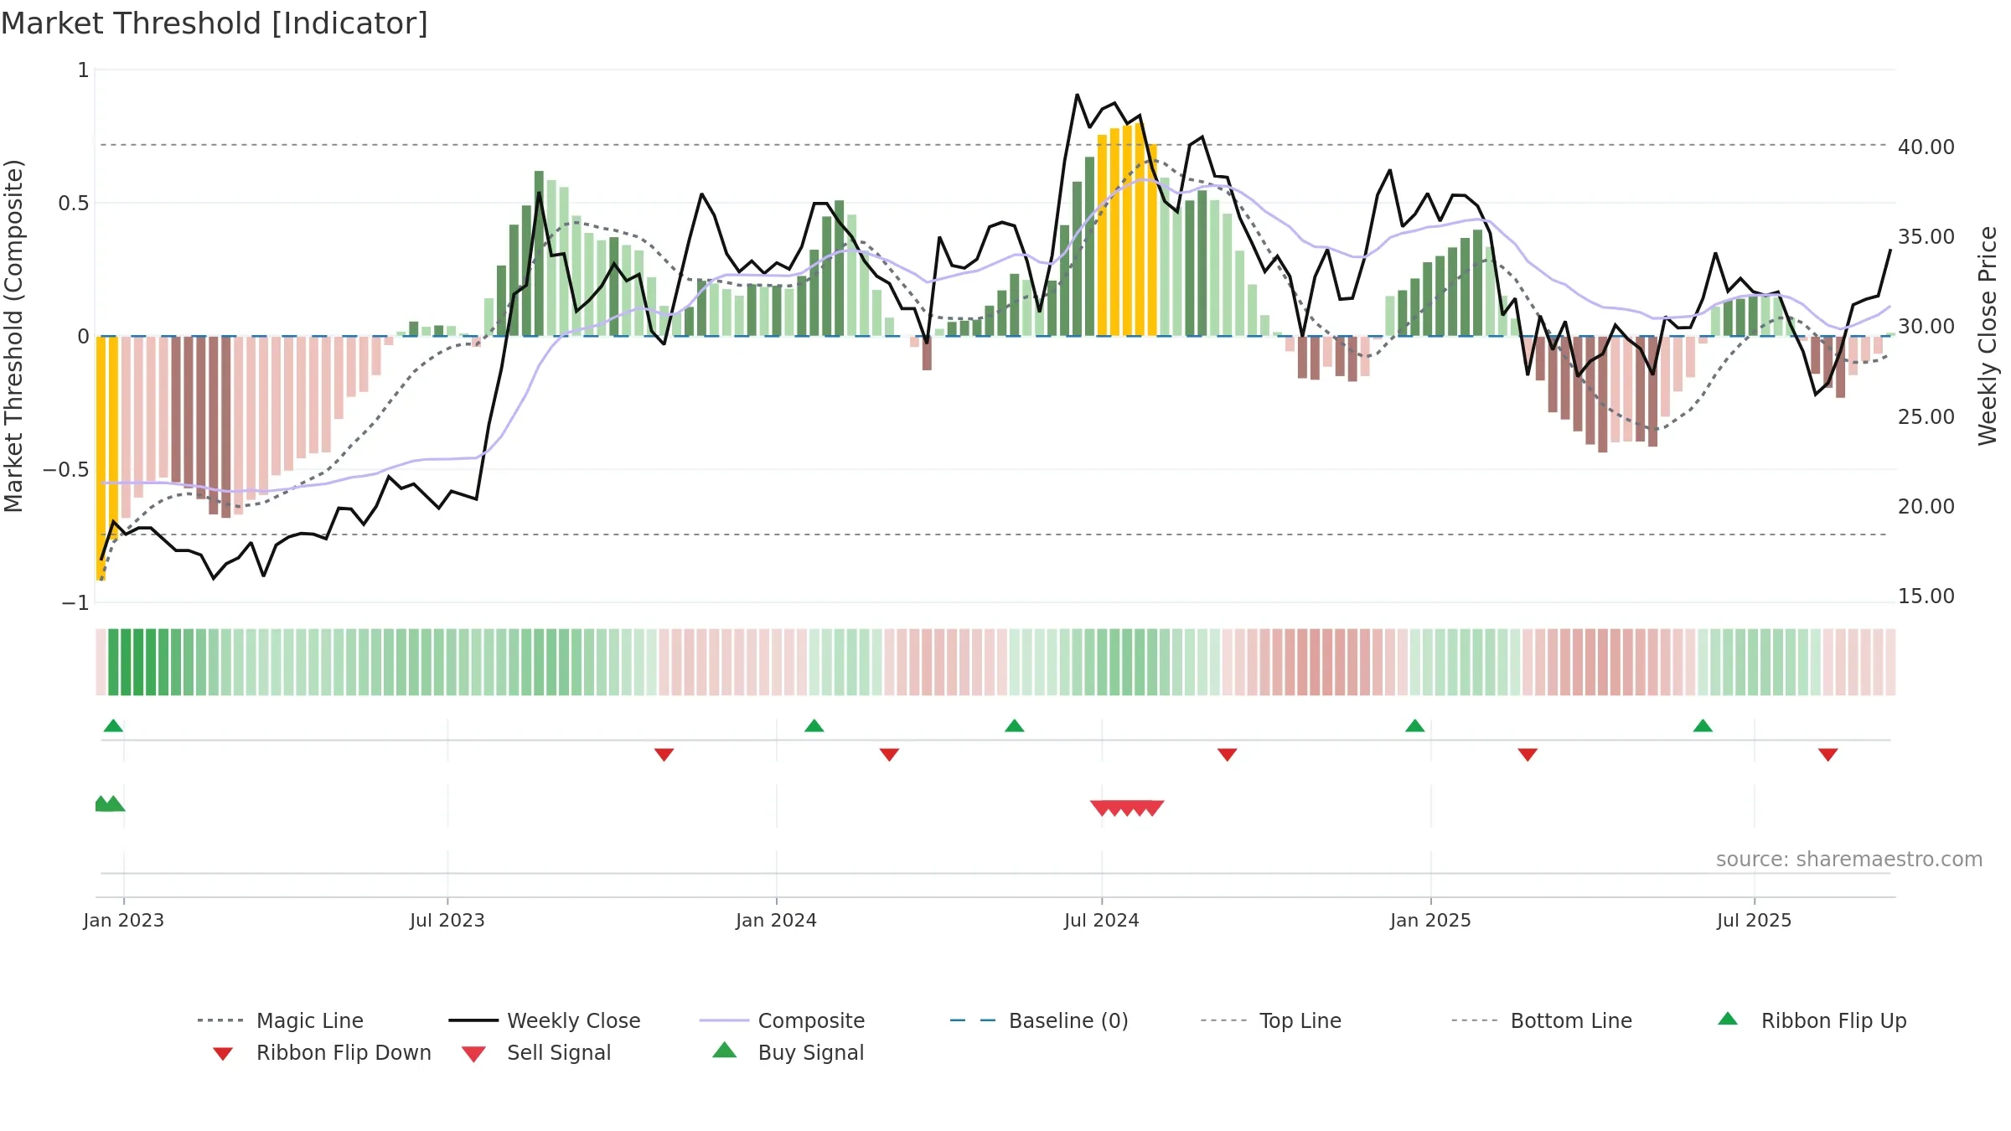
Task: Click the red Sell Signal triangle in legend
Action: (473, 1054)
